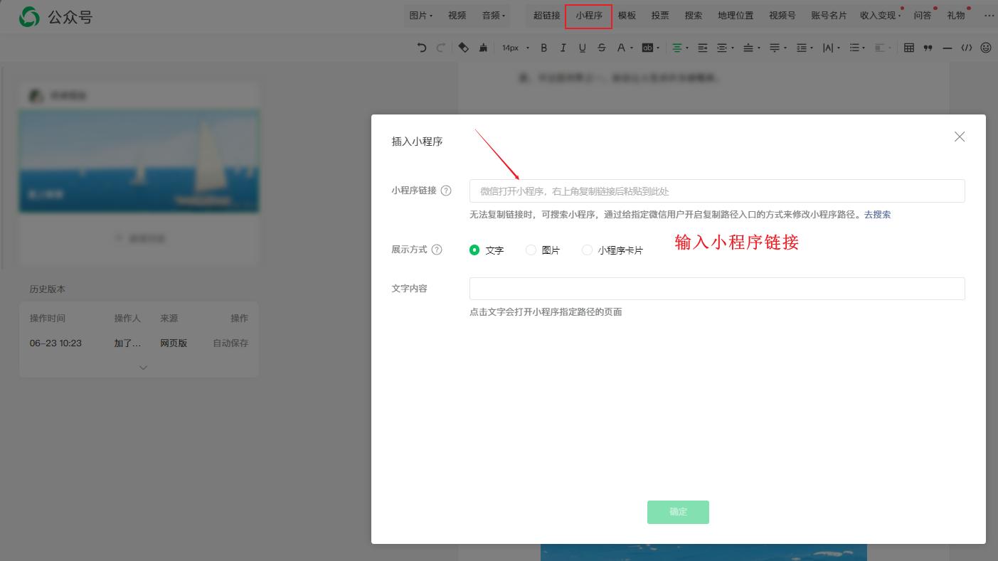Open the 模板 menu item

(x=627, y=16)
